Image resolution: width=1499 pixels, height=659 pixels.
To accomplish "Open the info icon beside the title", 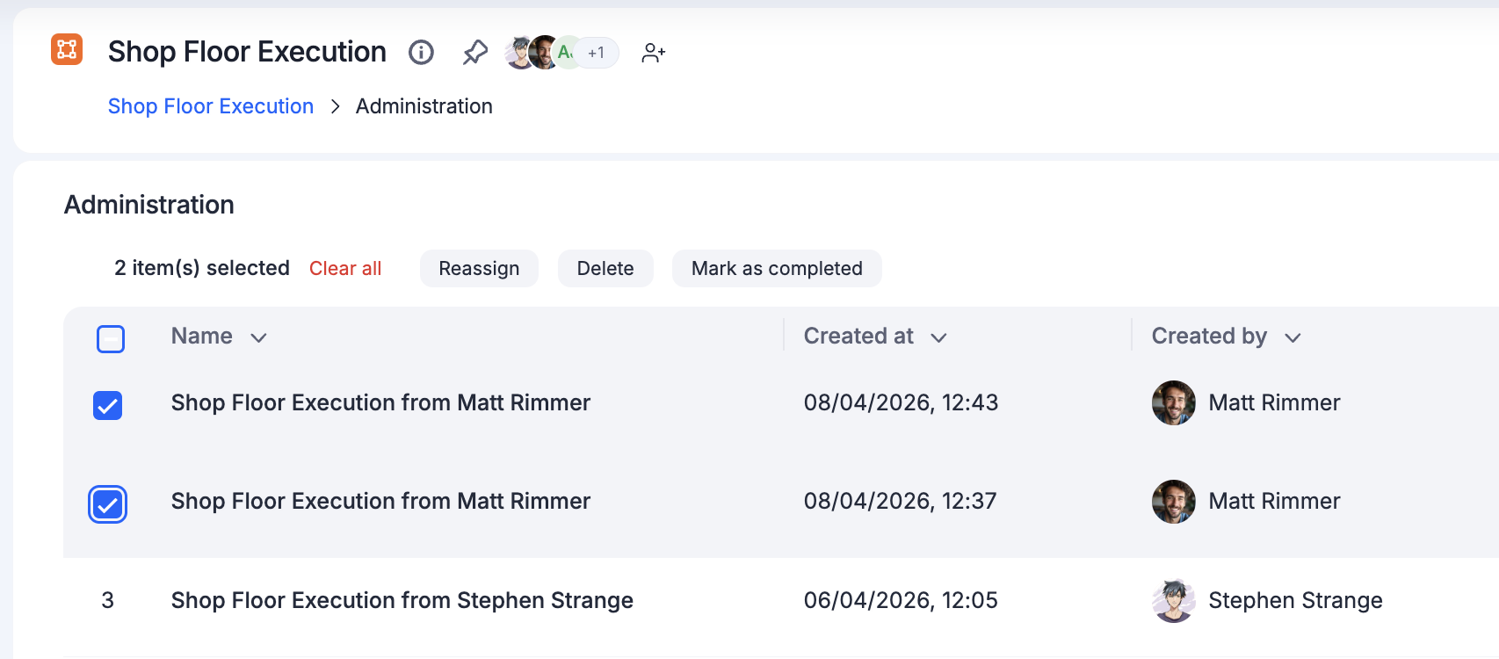I will pos(421,53).
